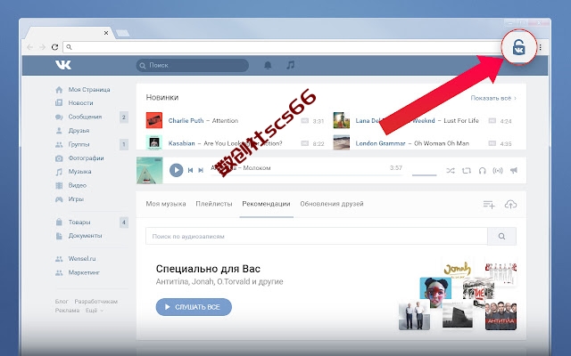Open a new browser tab
571x356 pixels.
pos(123,33)
